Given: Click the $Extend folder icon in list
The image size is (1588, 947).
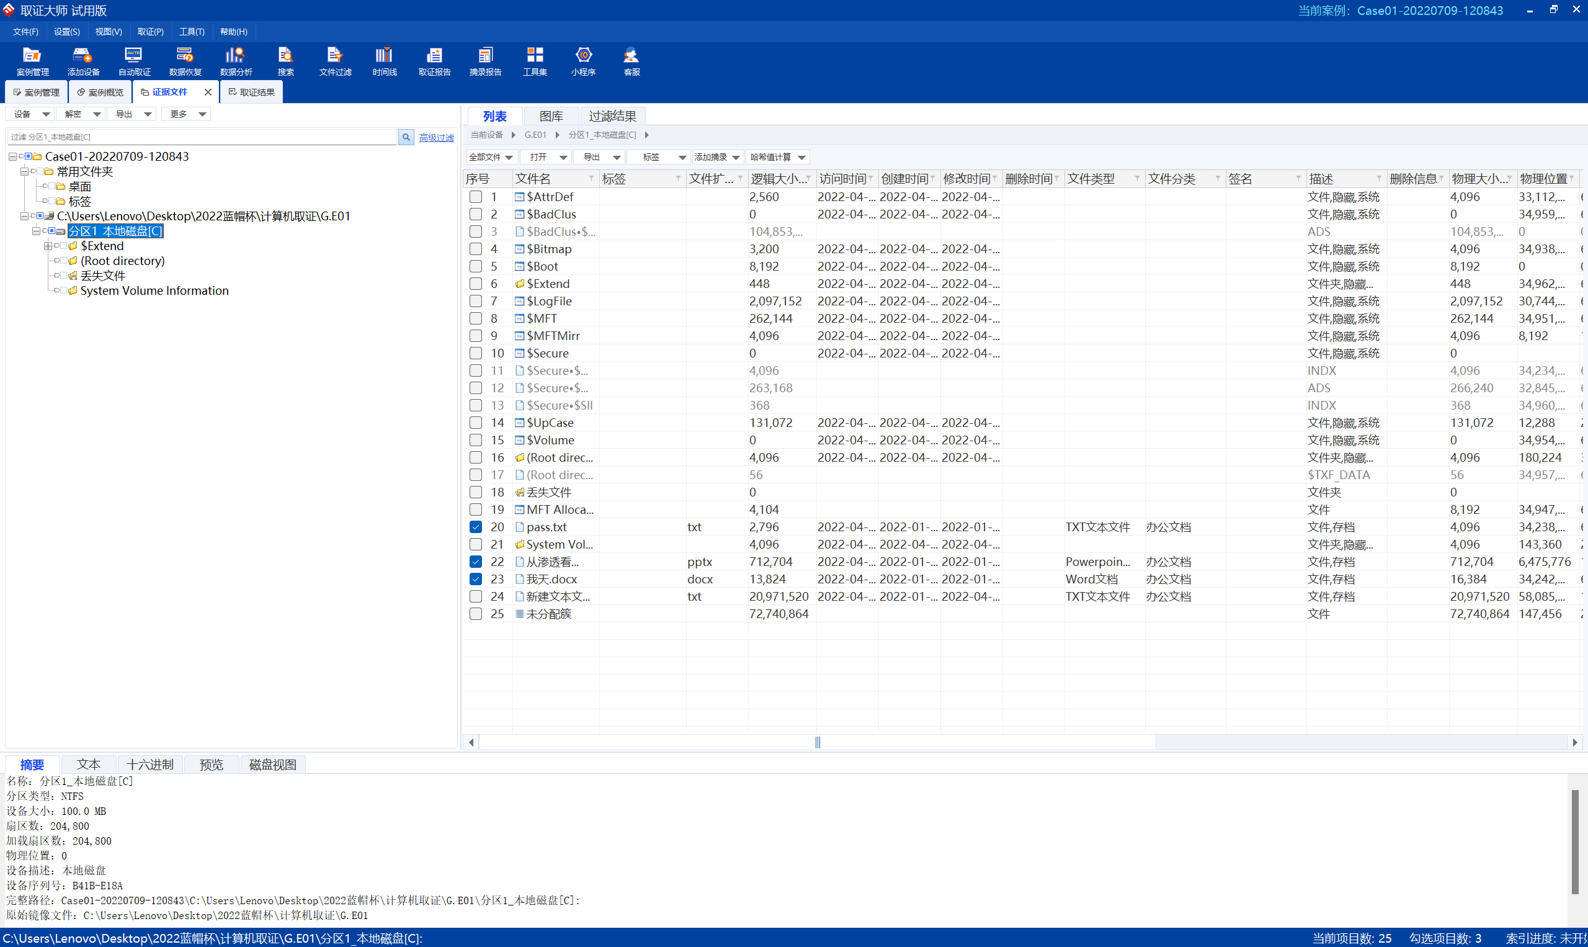Looking at the screenshot, I should [x=519, y=284].
